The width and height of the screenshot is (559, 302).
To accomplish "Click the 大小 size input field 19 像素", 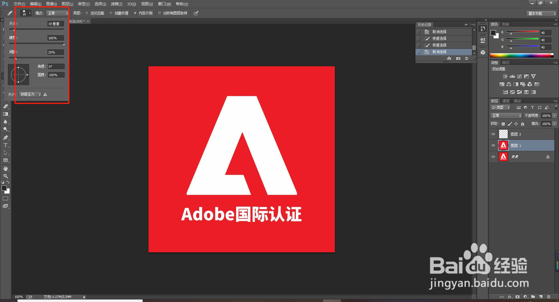I will click(x=56, y=24).
